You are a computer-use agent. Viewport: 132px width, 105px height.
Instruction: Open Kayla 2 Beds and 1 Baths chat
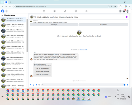tap(13, 58)
